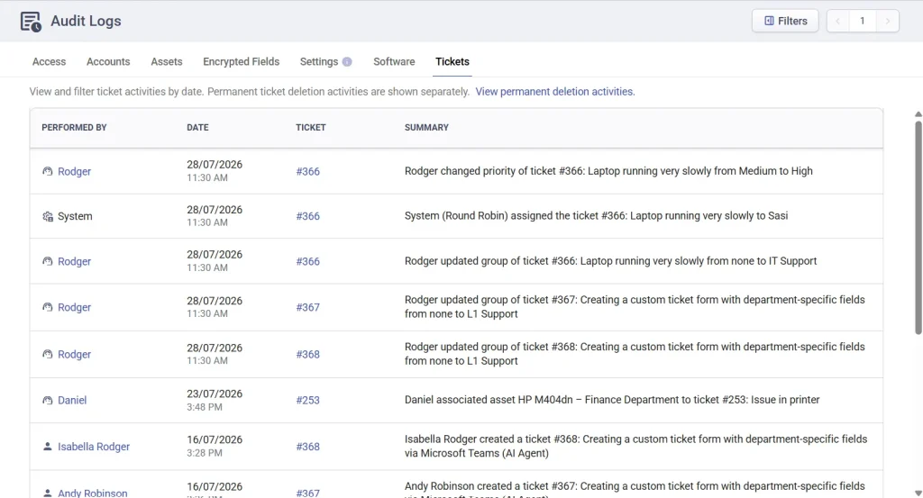Image resolution: width=923 pixels, height=498 pixels.
Task: Open ticket #253 link
Action: pyautogui.click(x=308, y=401)
